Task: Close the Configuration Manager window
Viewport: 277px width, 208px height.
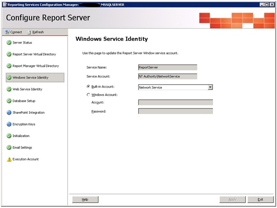Action: 272,4
